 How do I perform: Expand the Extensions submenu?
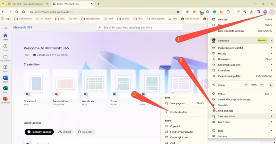(x=242, y=70)
